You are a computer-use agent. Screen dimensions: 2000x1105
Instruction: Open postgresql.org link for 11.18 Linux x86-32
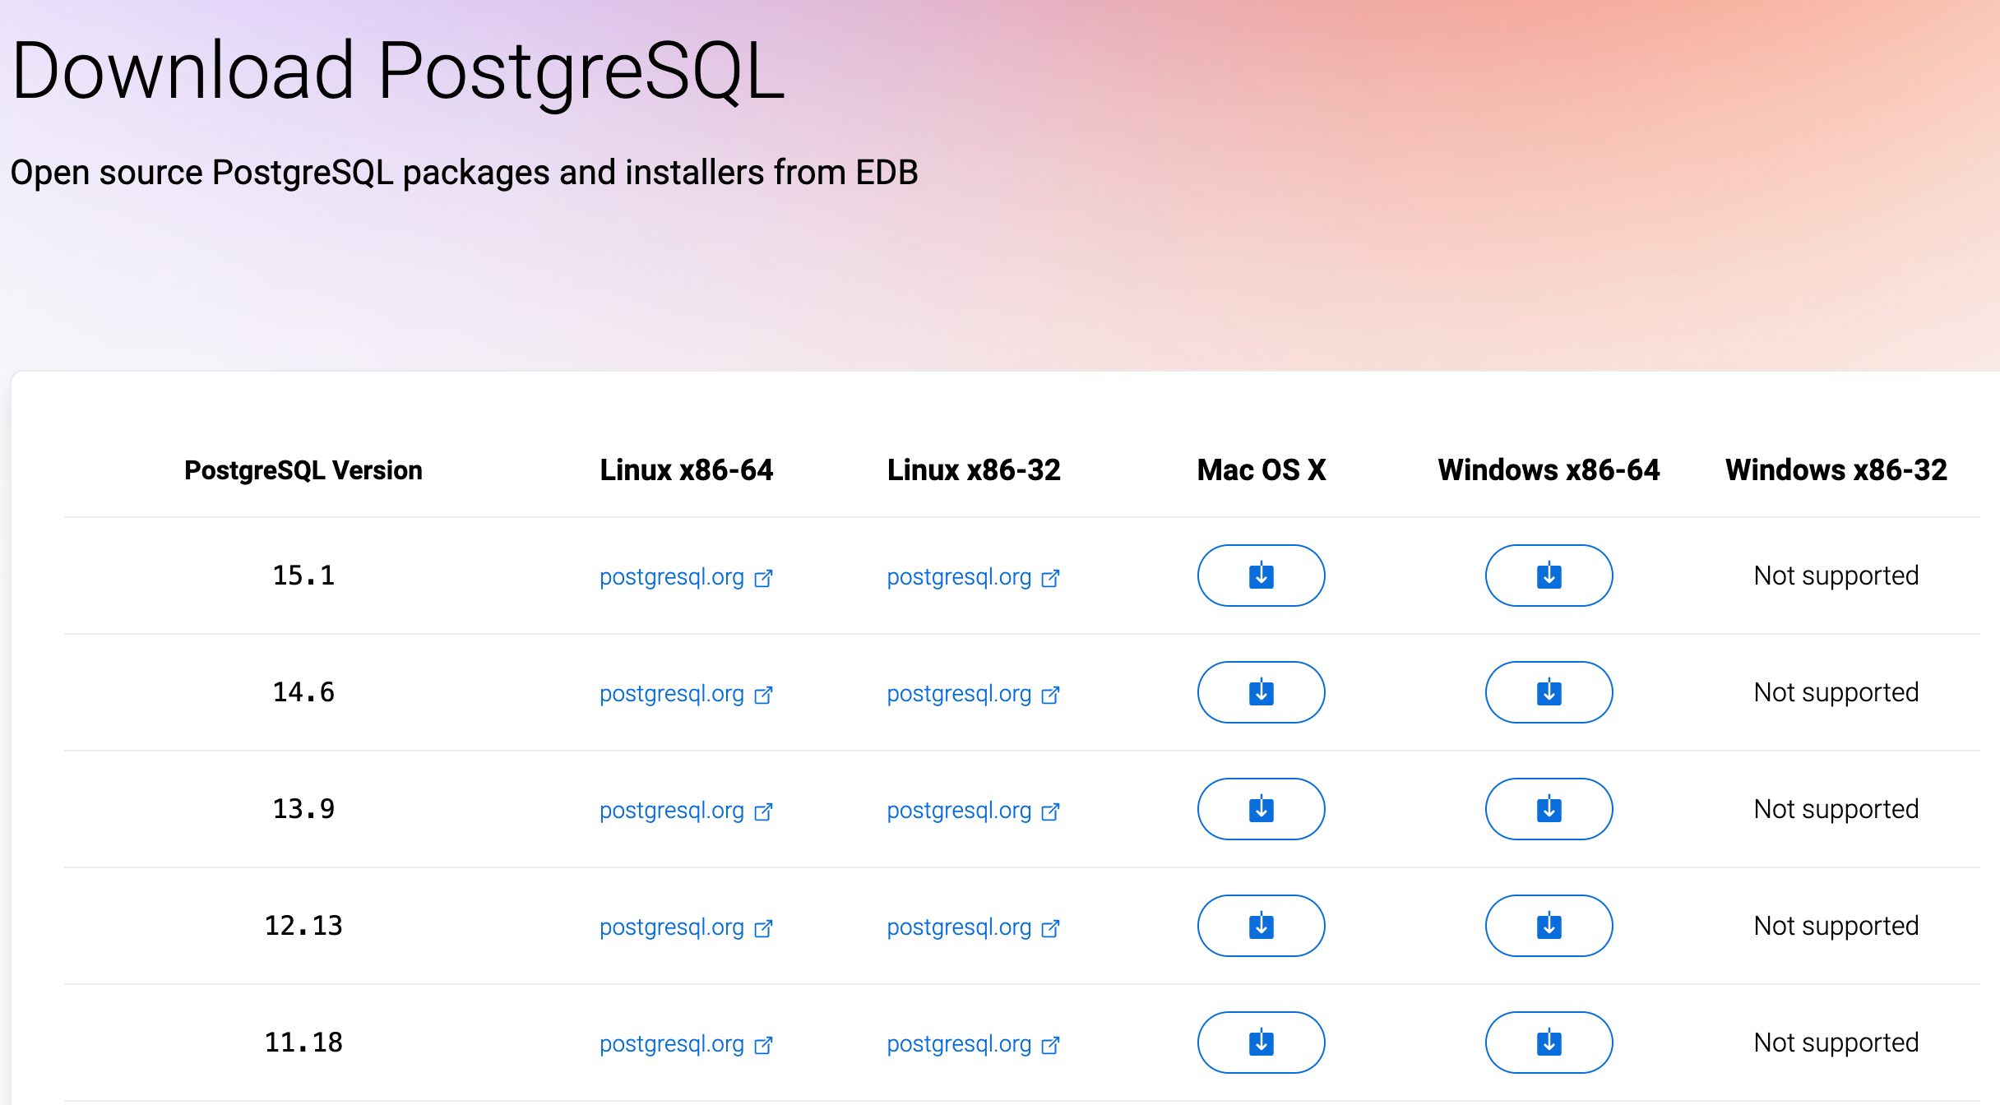[973, 1044]
